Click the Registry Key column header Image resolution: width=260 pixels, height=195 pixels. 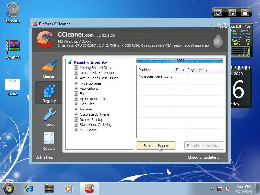[204, 70]
